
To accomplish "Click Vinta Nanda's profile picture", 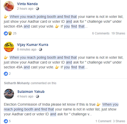I will tap(9, 6).
